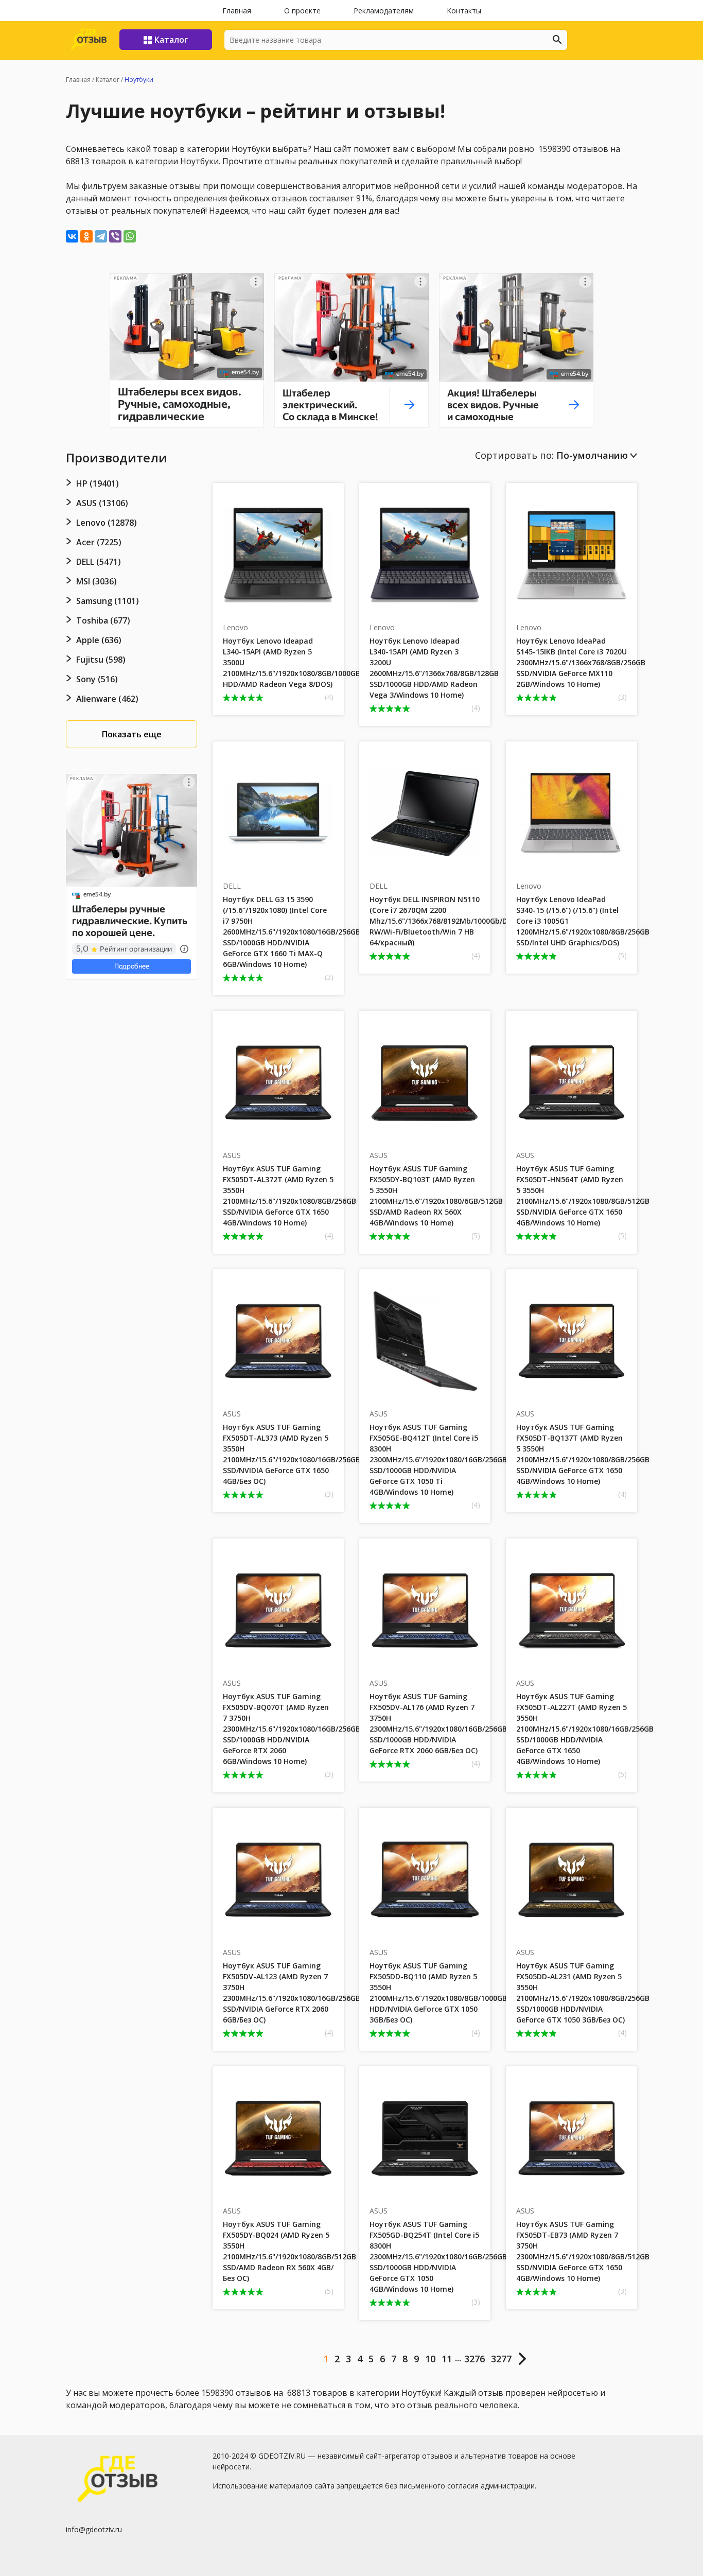Share via Viber icon
Image resolution: width=703 pixels, height=2576 pixels.
click(115, 237)
